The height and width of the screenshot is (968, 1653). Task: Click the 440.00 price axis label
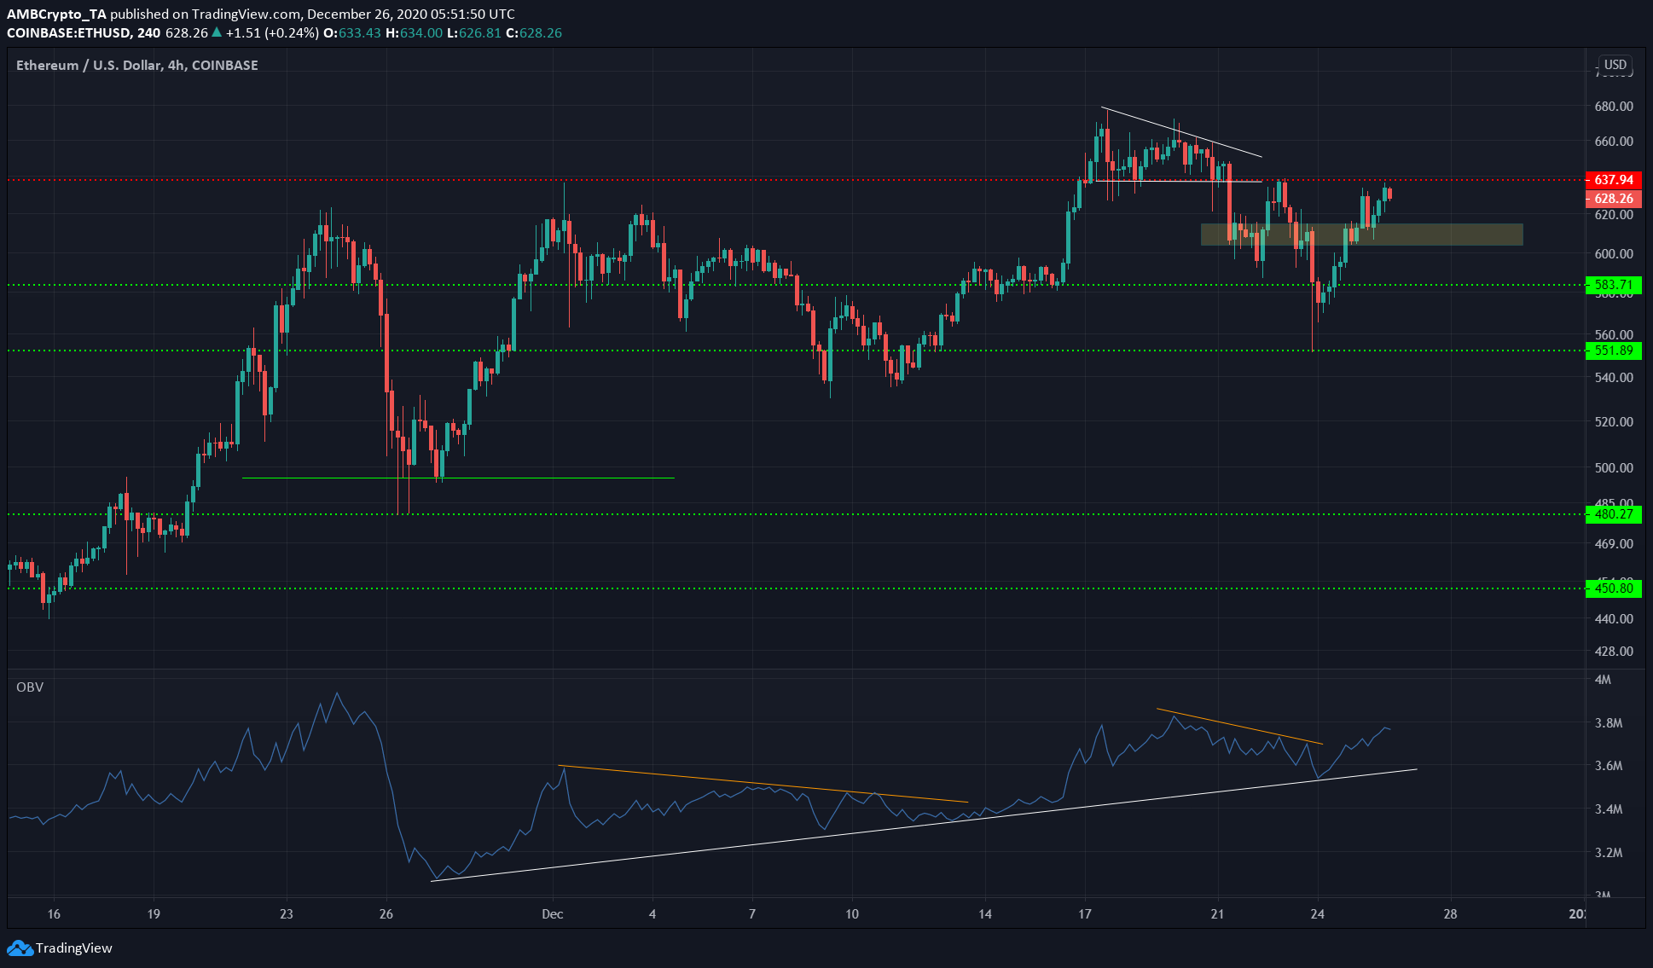coord(1614,619)
